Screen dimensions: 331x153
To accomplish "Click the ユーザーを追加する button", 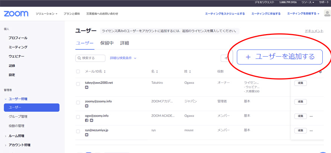I will (280, 57).
